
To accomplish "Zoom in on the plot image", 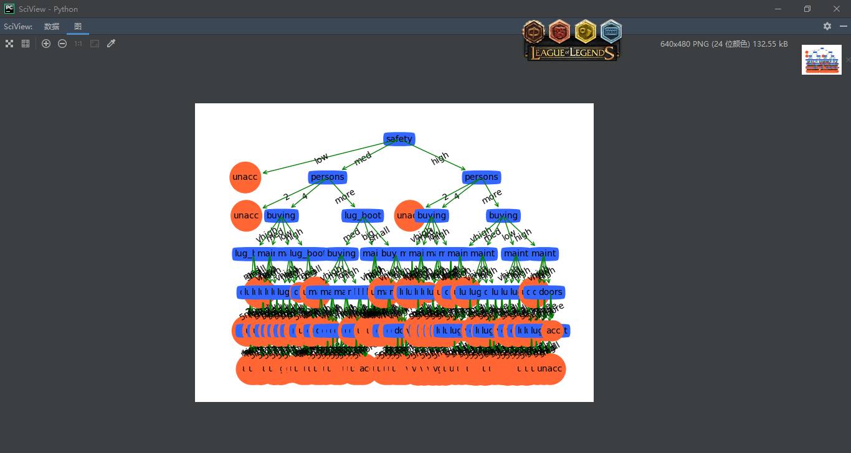I will click(x=46, y=44).
